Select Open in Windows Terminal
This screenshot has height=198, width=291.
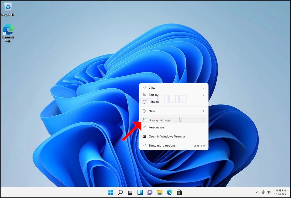[174, 136]
